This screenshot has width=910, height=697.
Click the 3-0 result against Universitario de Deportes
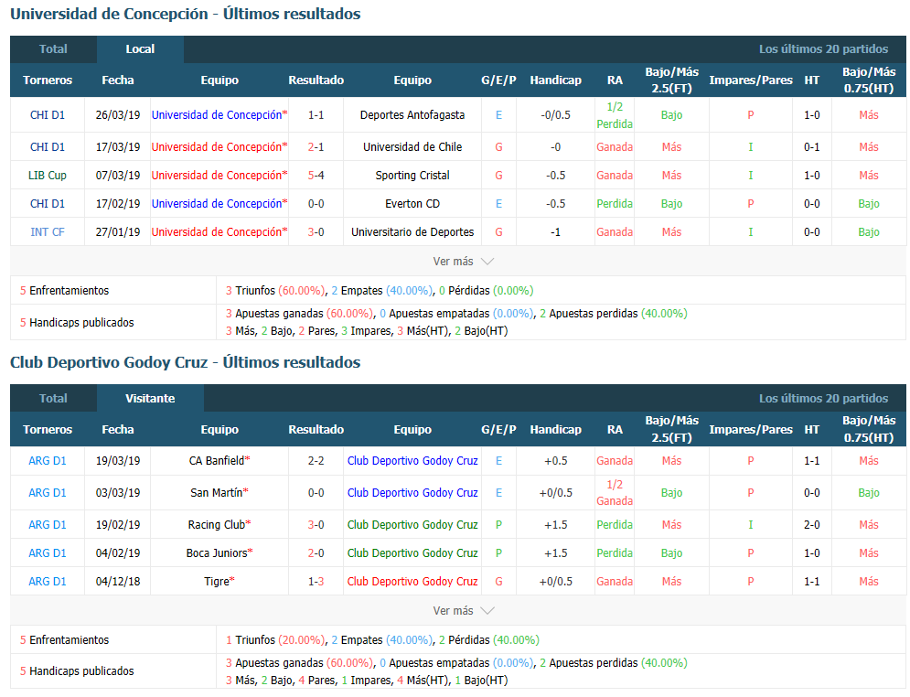click(316, 232)
